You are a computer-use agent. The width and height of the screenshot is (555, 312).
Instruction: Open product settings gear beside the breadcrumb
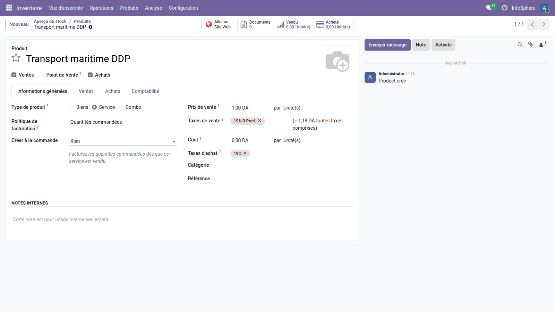click(x=90, y=27)
